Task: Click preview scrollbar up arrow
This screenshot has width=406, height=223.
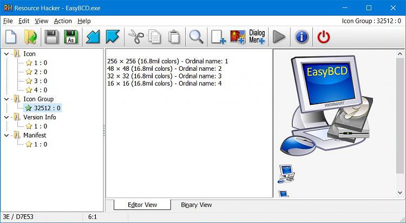Action: 400,54
